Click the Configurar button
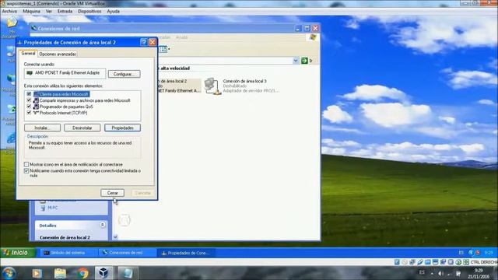The height and width of the screenshot is (280, 498). click(124, 74)
